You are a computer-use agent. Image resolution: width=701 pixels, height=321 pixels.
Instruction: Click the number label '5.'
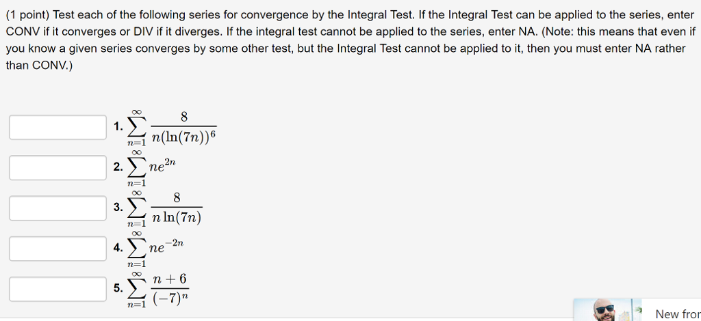point(119,288)
